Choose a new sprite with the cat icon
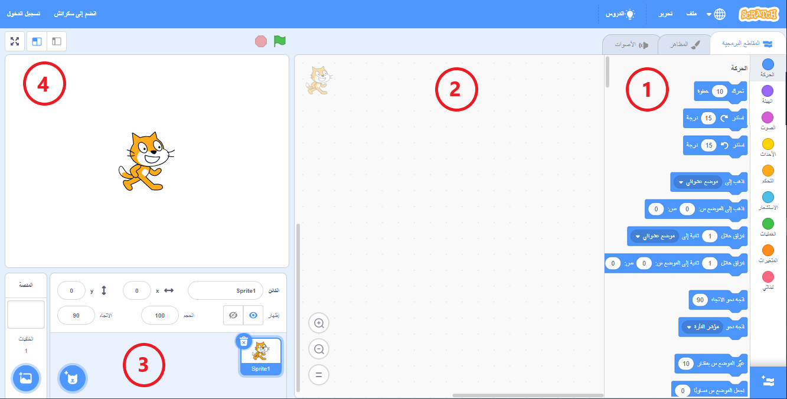 click(72, 378)
